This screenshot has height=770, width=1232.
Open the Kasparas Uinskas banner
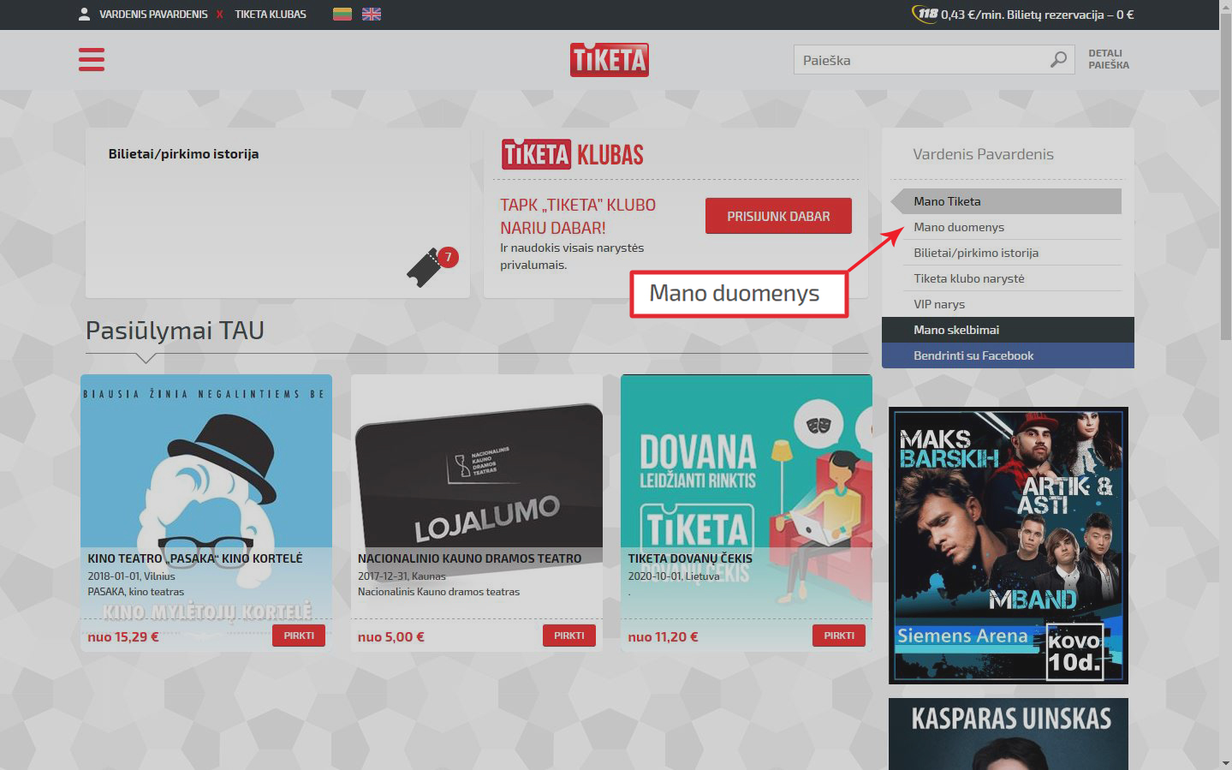point(1009,734)
